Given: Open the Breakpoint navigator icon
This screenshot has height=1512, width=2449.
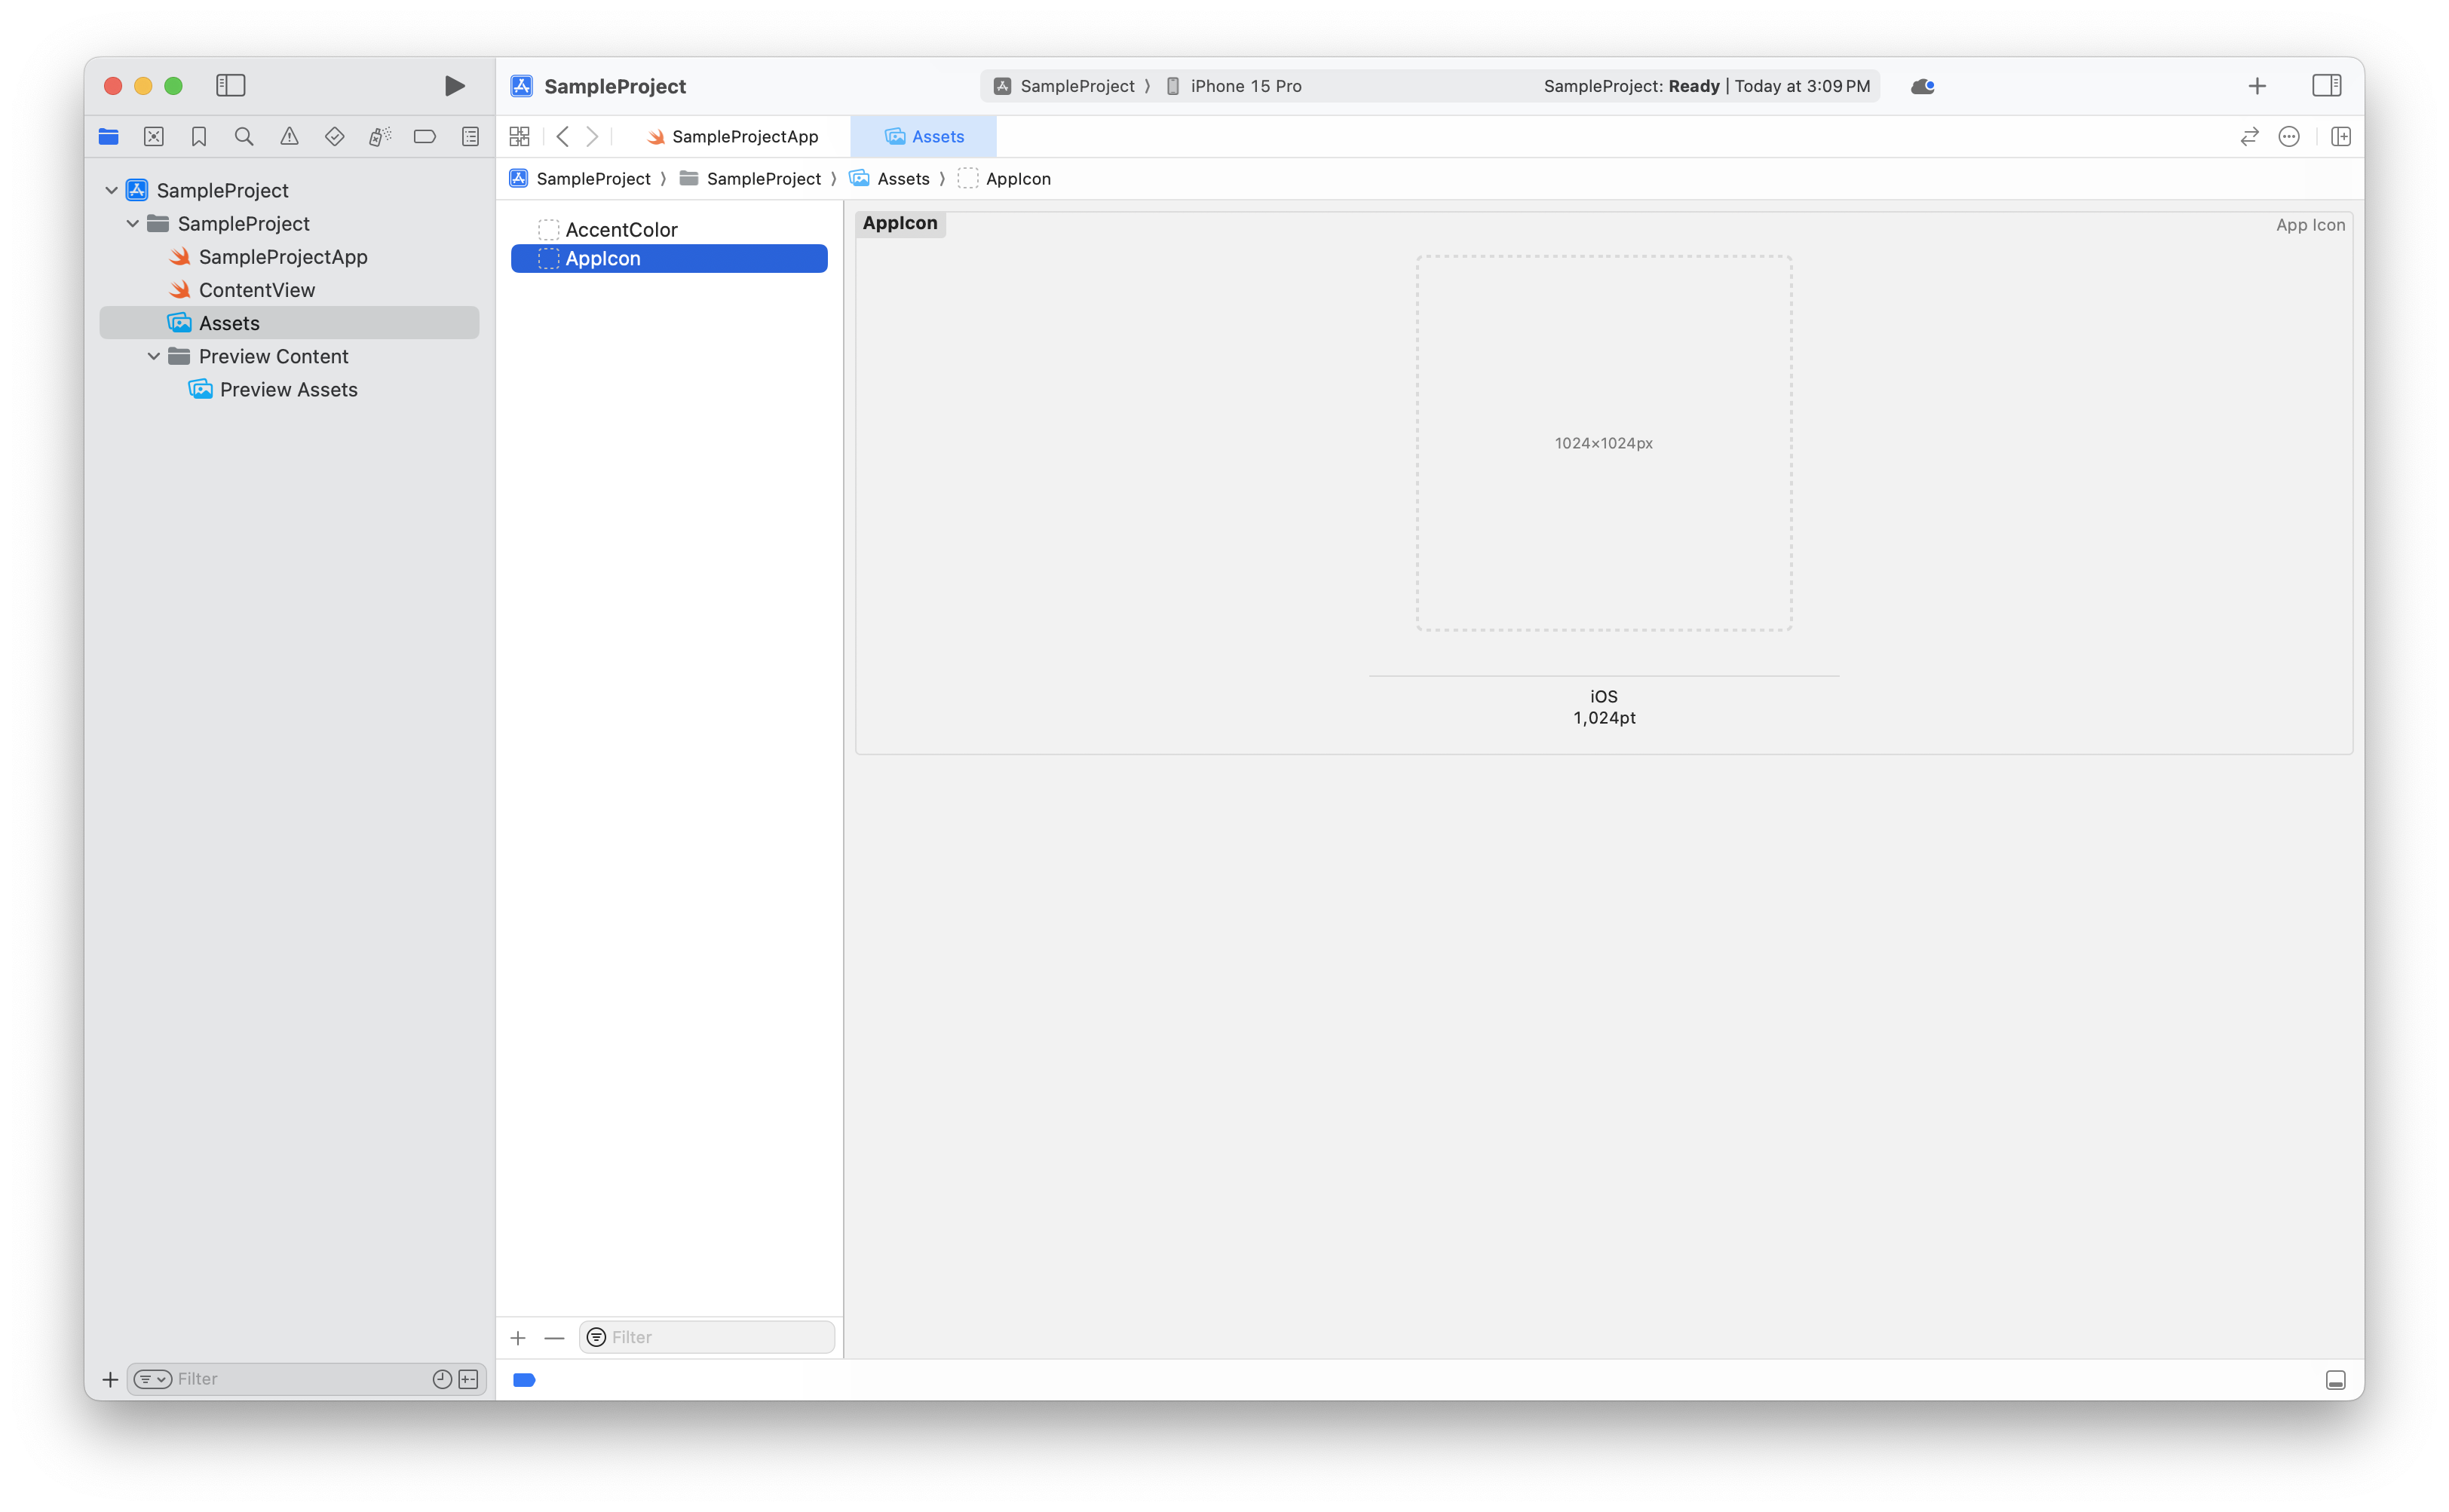Looking at the screenshot, I should [425, 137].
